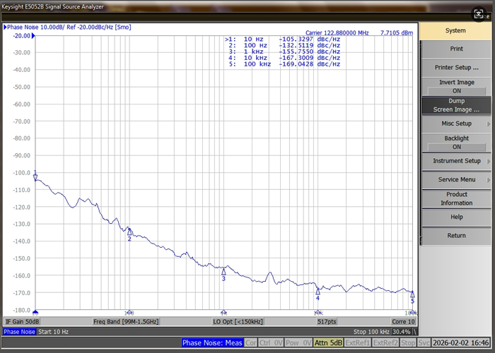Expand the Misc Setup submenu

coord(456,124)
